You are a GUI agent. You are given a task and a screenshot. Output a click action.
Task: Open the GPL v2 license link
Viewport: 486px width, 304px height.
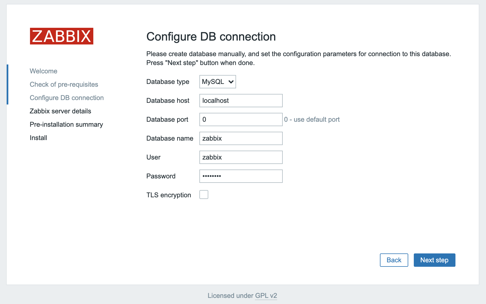[266, 296]
